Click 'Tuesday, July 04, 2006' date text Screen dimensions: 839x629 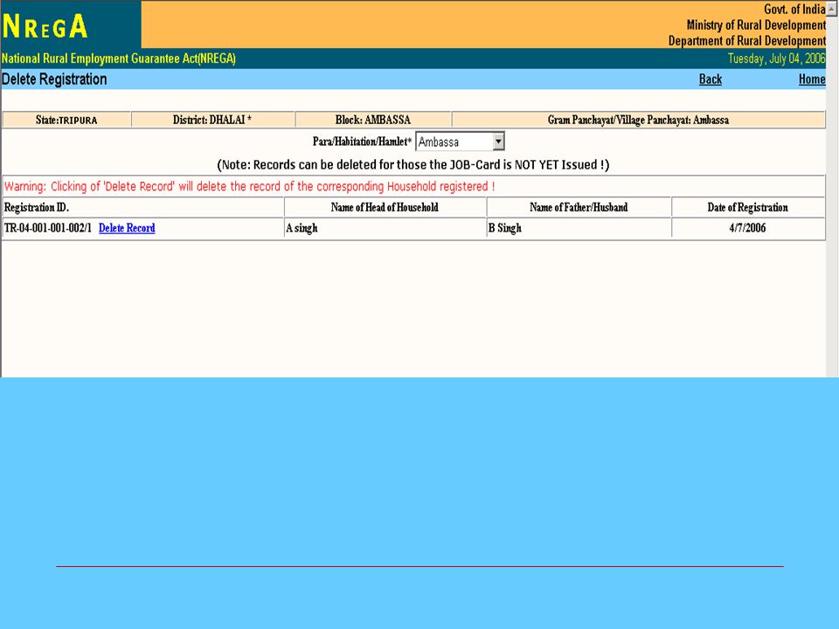[x=776, y=59]
